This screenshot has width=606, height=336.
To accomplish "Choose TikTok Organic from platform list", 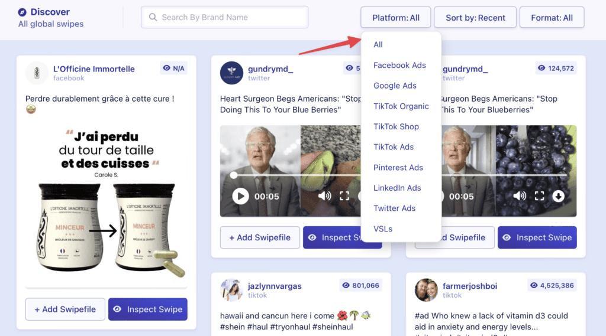I will pos(401,106).
